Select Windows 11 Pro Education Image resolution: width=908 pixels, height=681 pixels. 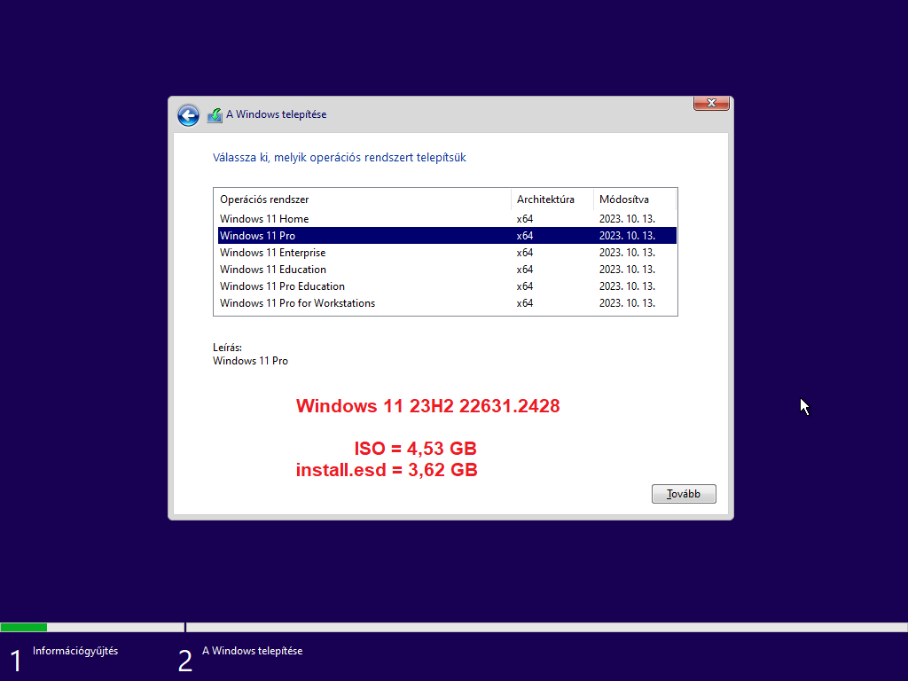coord(447,286)
